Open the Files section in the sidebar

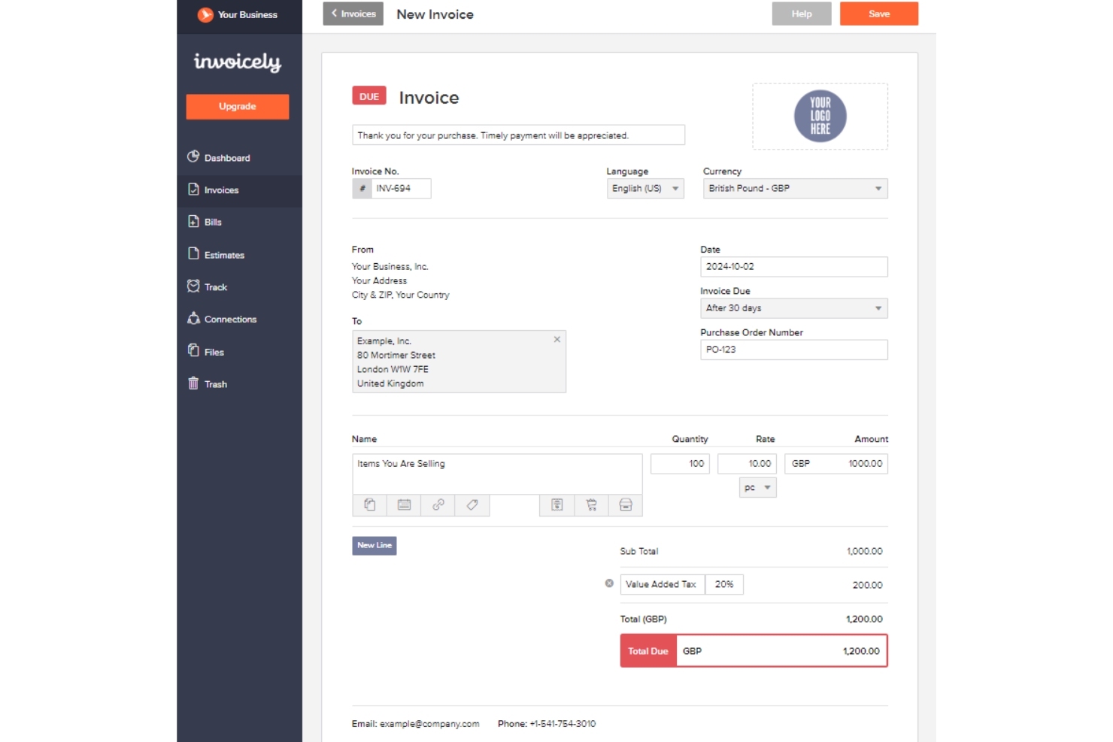pyautogui.click(x=214, y=352)
